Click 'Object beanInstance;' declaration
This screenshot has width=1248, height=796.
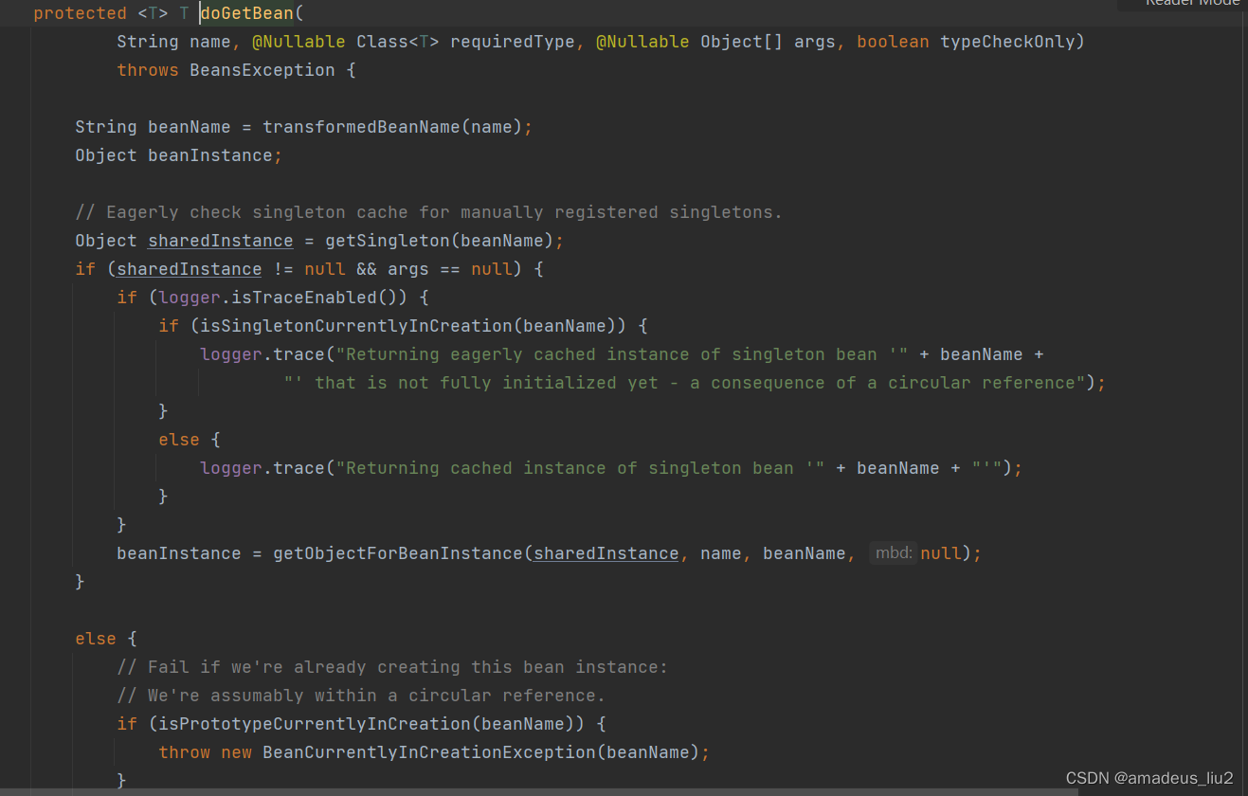[179, 155]
